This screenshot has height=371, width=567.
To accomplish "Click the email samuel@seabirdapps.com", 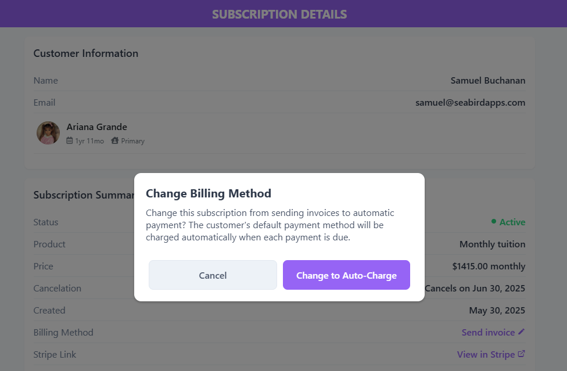I will tap(470, 103).
